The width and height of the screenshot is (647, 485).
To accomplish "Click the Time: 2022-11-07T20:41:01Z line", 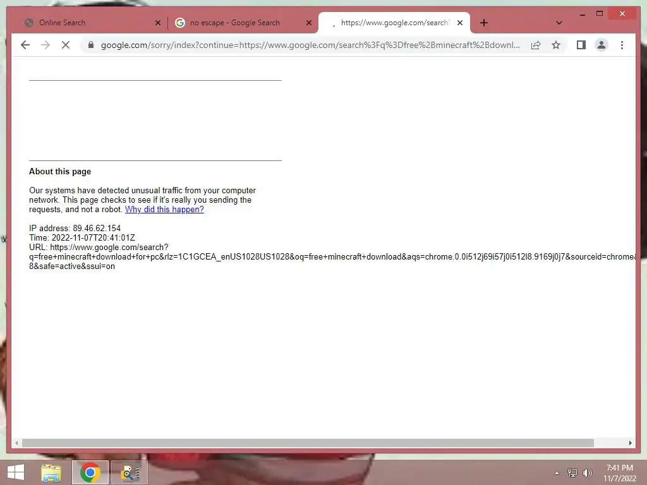I will click(82, 238).
